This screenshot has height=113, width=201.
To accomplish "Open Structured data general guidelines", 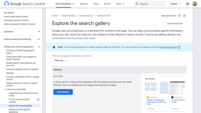I will (19, 111).
